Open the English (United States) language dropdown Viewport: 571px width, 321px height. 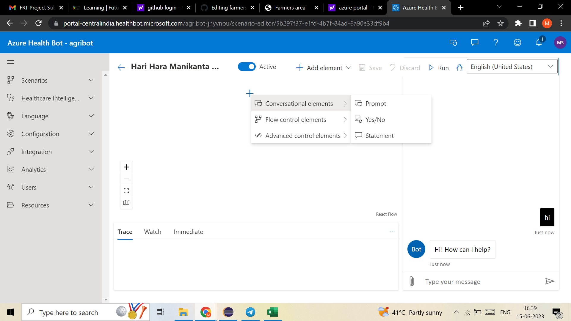click(512, 66)
